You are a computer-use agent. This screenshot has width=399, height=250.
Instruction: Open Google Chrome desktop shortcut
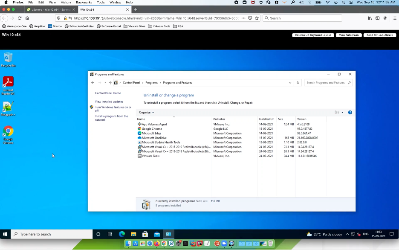[8, 132]
